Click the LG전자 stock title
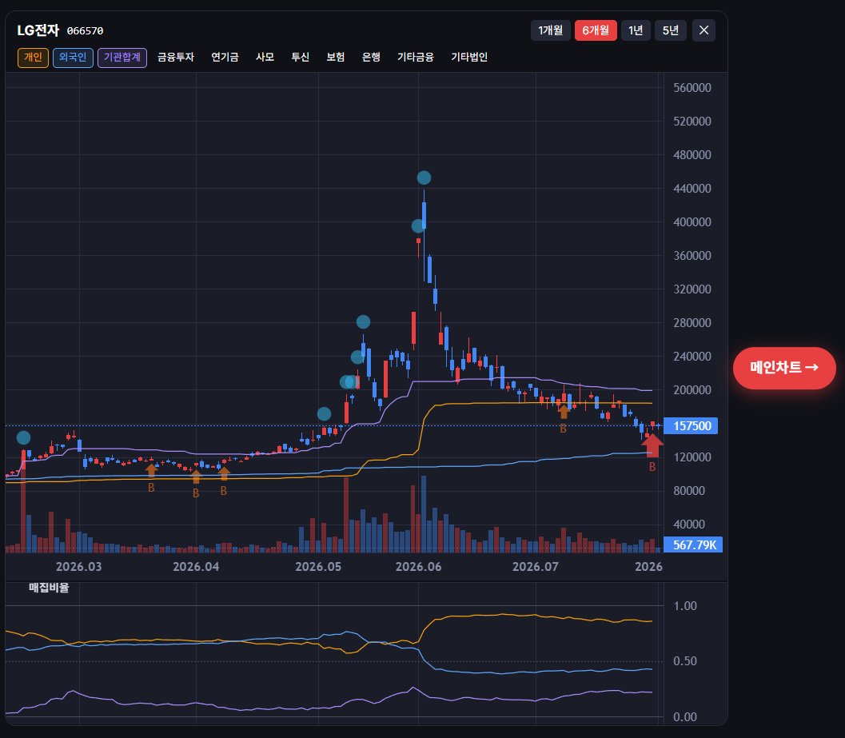Screen dimensions: 845x738 [x=38, y=30]
